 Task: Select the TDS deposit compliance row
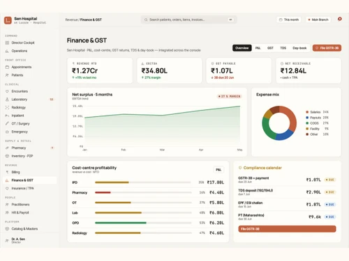click(287, 192)
